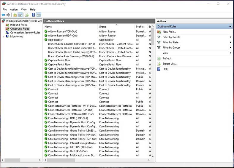Click the Forward arrow toolbar icon
234x168 pixels.
[x=8, y=15]
